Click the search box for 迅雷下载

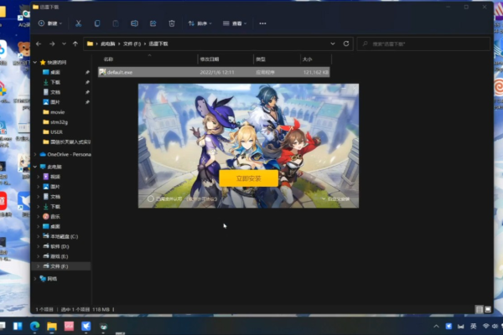(423, 44)
